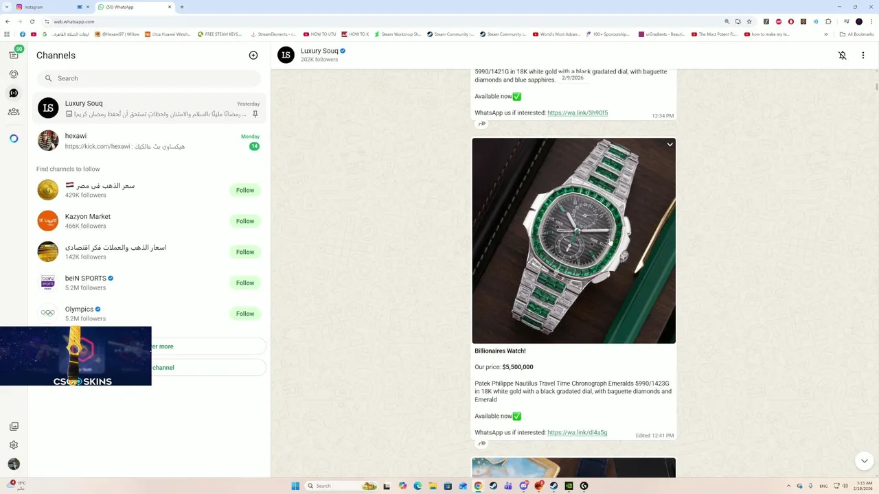Open the three-dot menu in channel header

863,56
